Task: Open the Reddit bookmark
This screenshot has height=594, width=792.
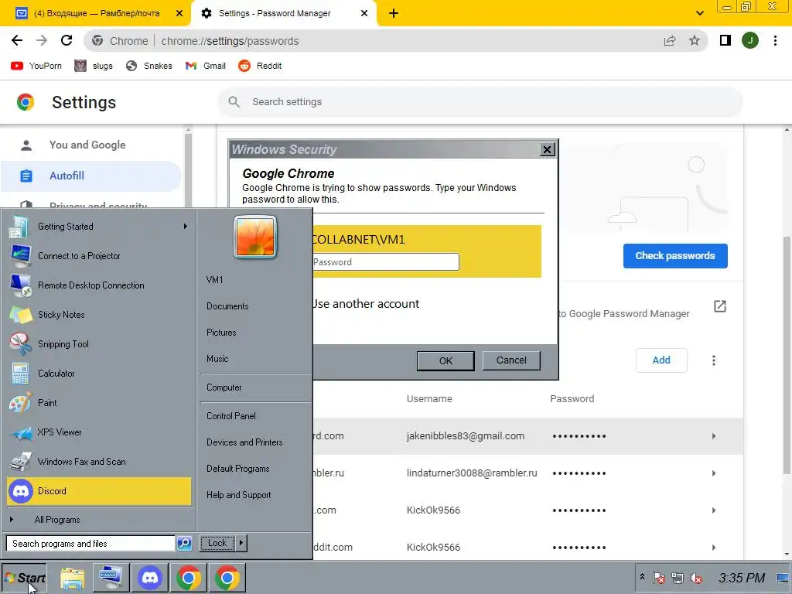Action: tap(260, 66)
